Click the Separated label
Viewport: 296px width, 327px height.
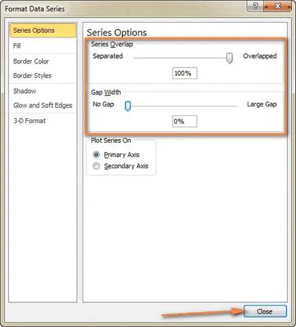pyautogui.click(x=108, y=56)
